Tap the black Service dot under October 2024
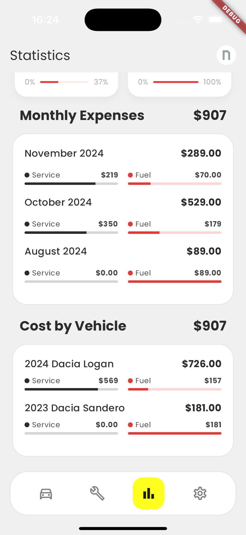Screen dimensions: 246x535 27,224
